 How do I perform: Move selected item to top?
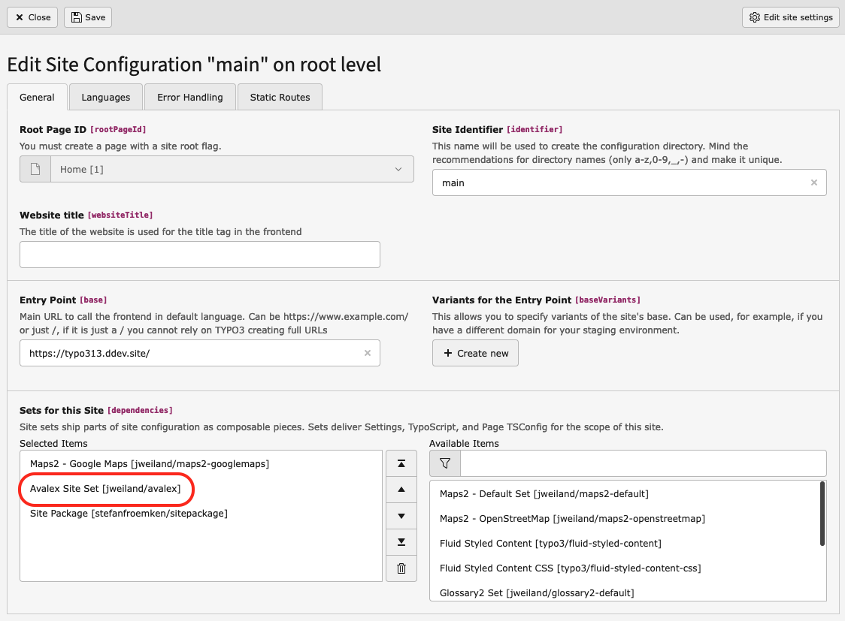[x=401, y=463]
